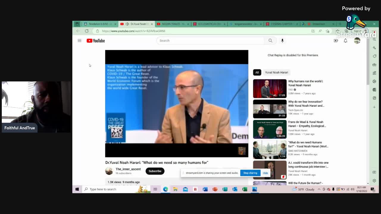Open 'What do we need Humans for?' title

308,144
